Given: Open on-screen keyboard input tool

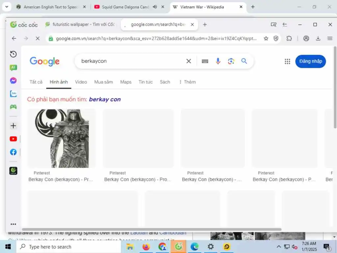Looking at the screenshot, I should (205, 61).
